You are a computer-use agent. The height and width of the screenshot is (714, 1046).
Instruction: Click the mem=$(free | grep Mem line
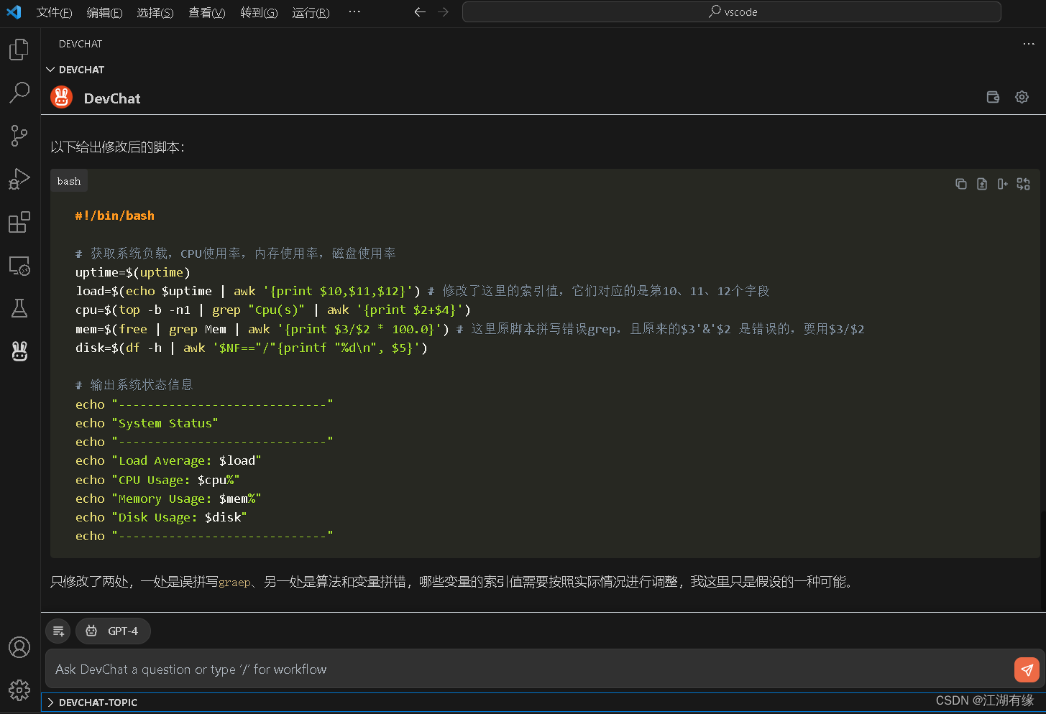pos(470,329)
